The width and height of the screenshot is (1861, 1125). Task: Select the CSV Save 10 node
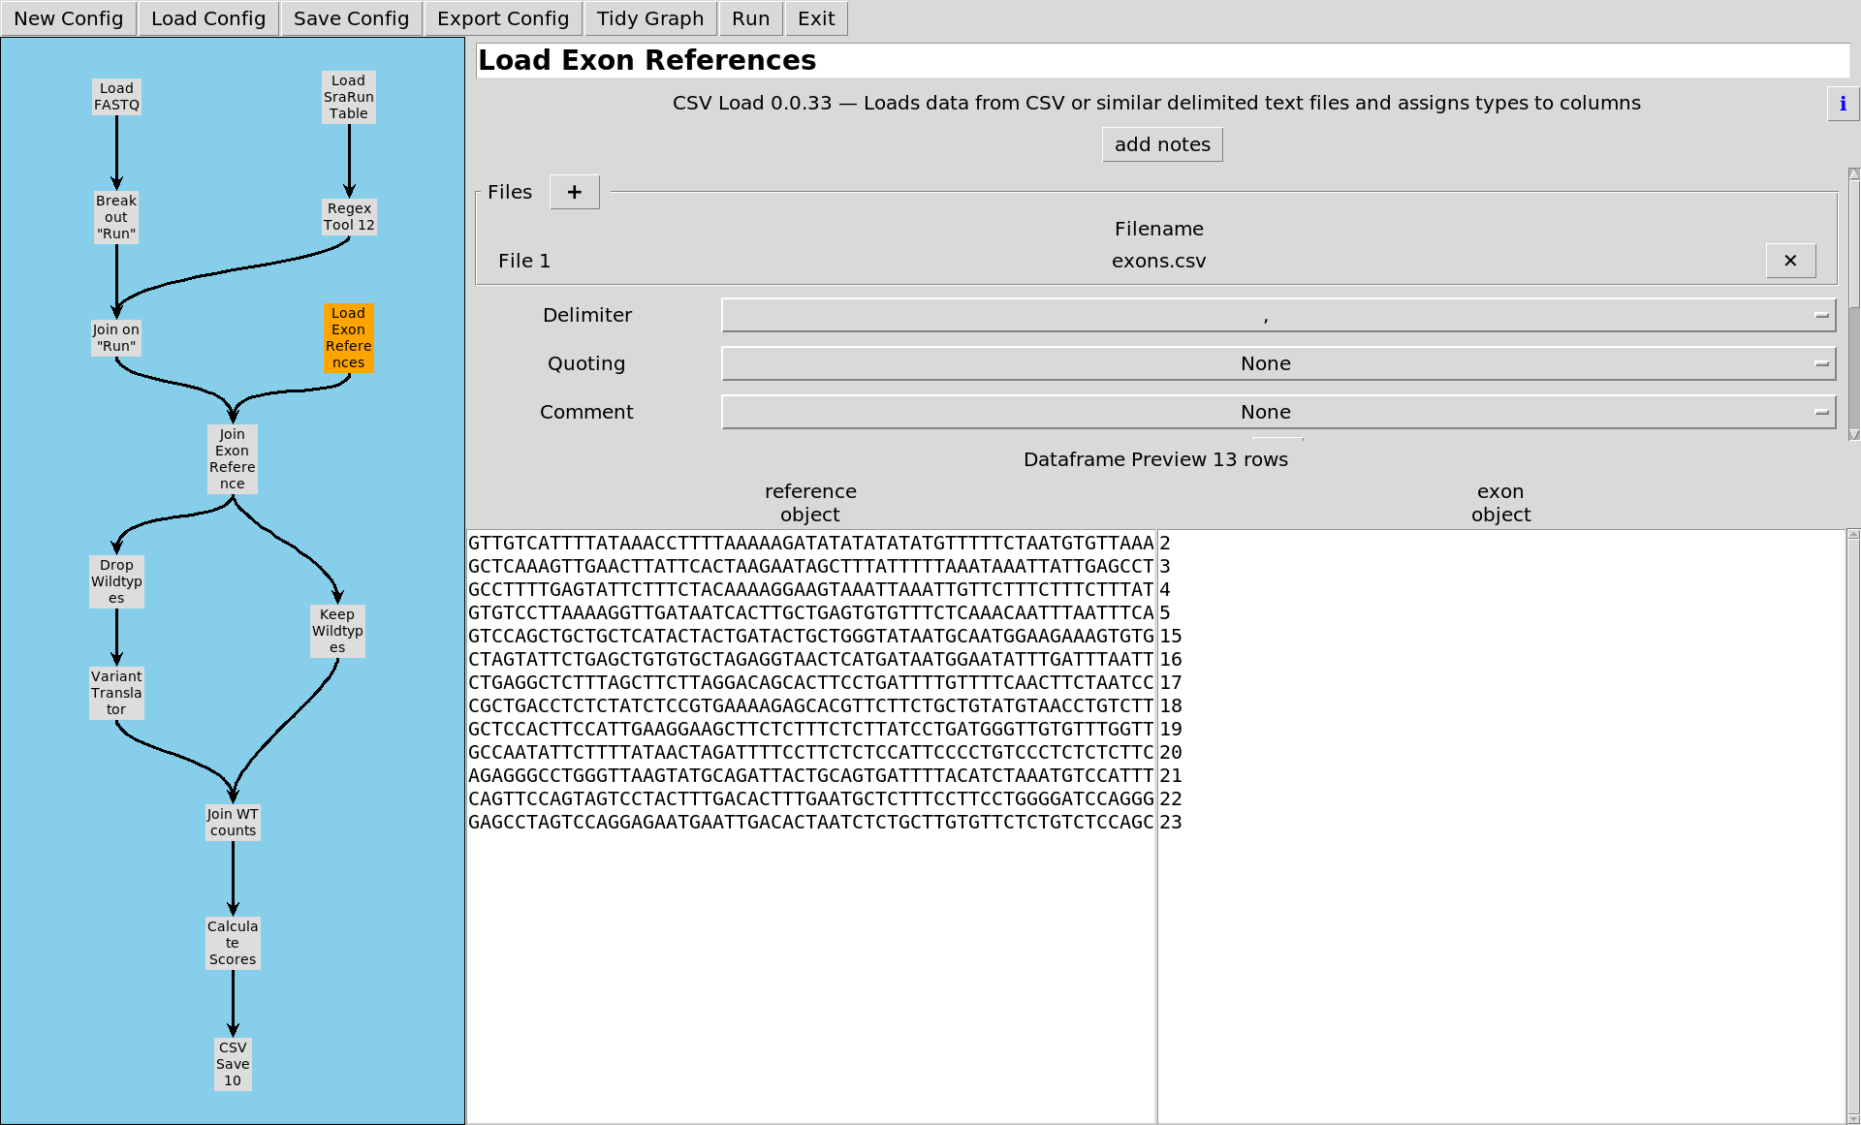233,1064
